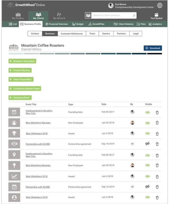Switch to the Financial Overview tab
The width and height of the screenshot is (169, 204).
point(57,24)
